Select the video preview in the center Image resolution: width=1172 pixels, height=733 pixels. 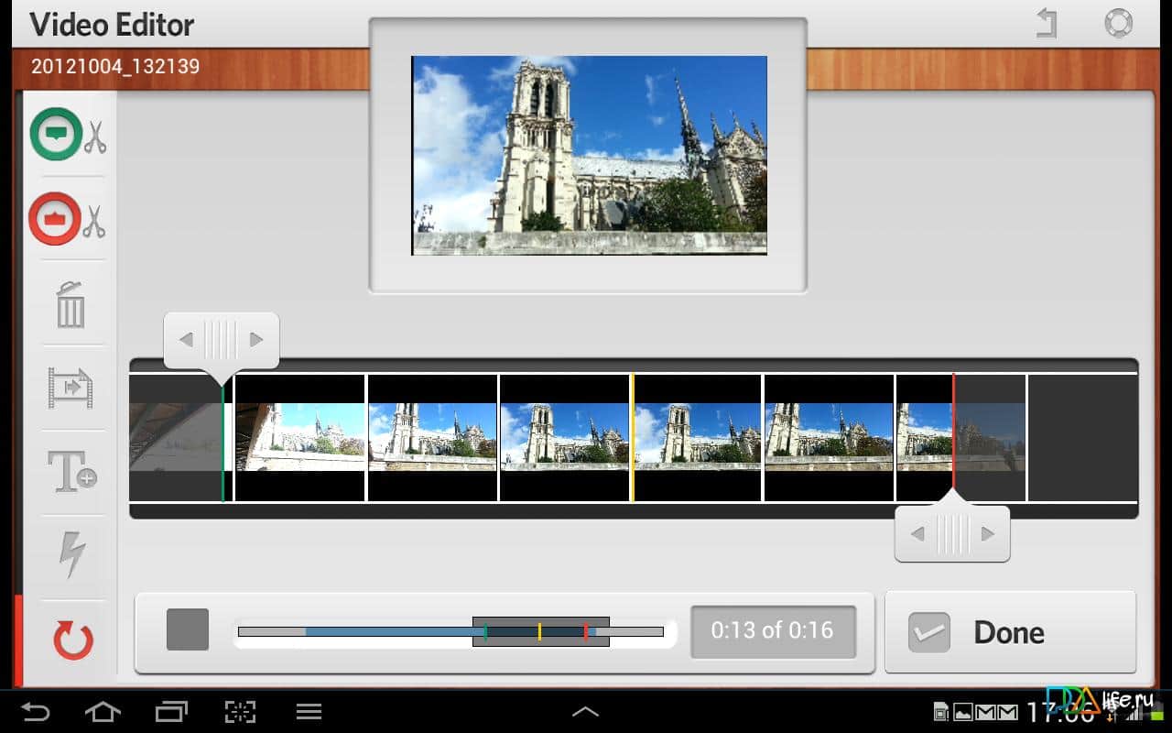589,156
